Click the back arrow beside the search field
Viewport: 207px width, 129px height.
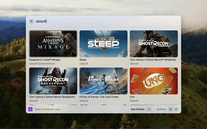click(32, 21)
